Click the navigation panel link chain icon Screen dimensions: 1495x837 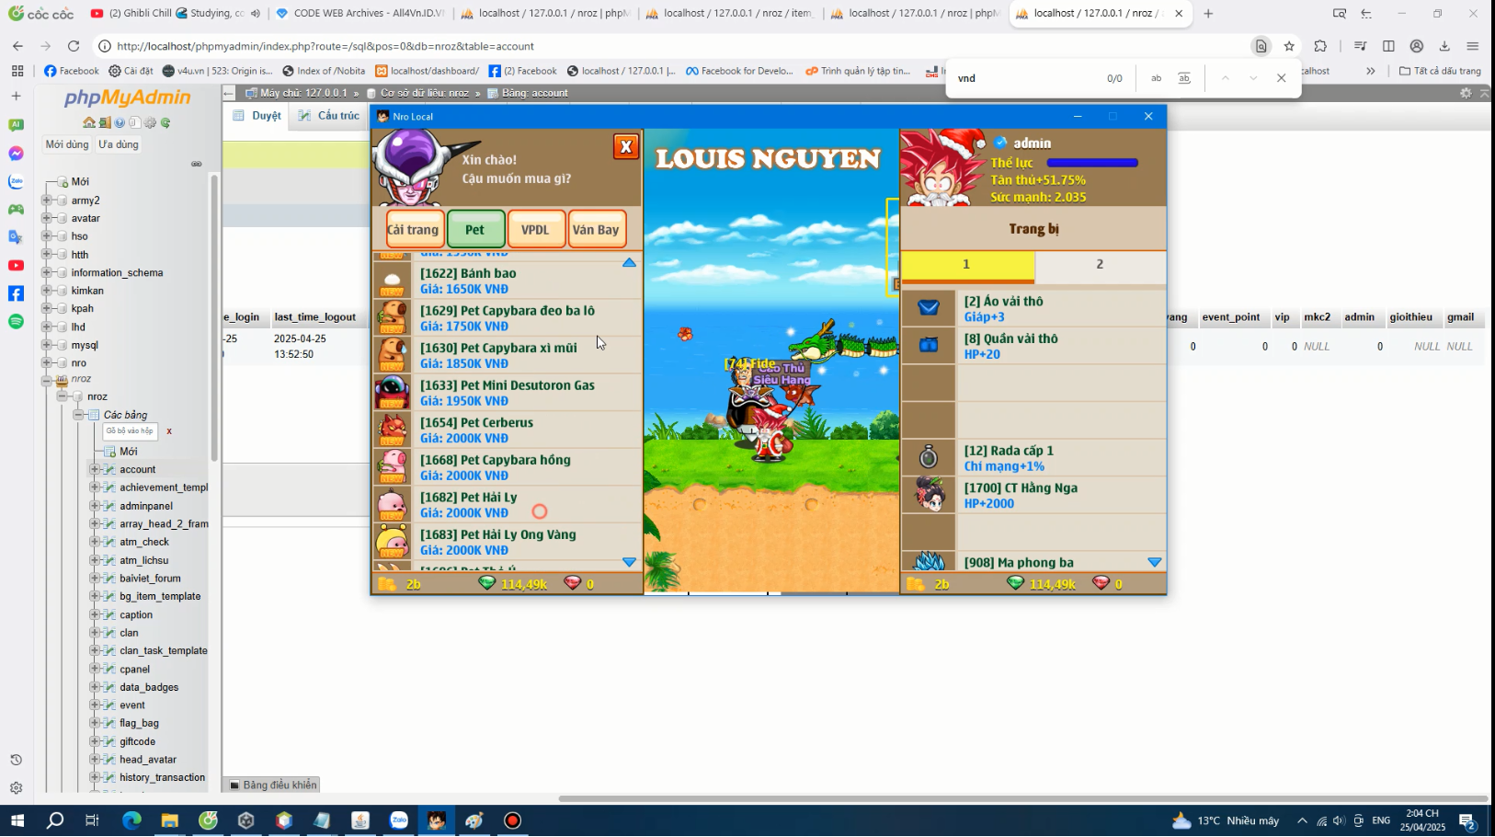pyautogui.click(x=196, y=164)
